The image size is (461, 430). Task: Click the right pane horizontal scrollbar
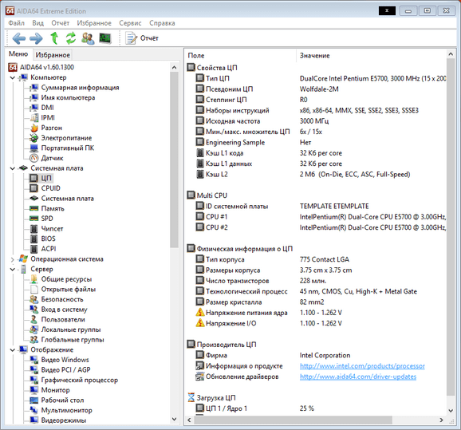point(293,420)
